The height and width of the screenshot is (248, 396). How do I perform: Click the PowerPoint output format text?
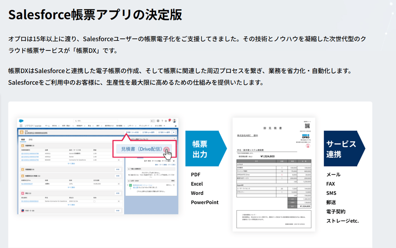click(205, 202)
